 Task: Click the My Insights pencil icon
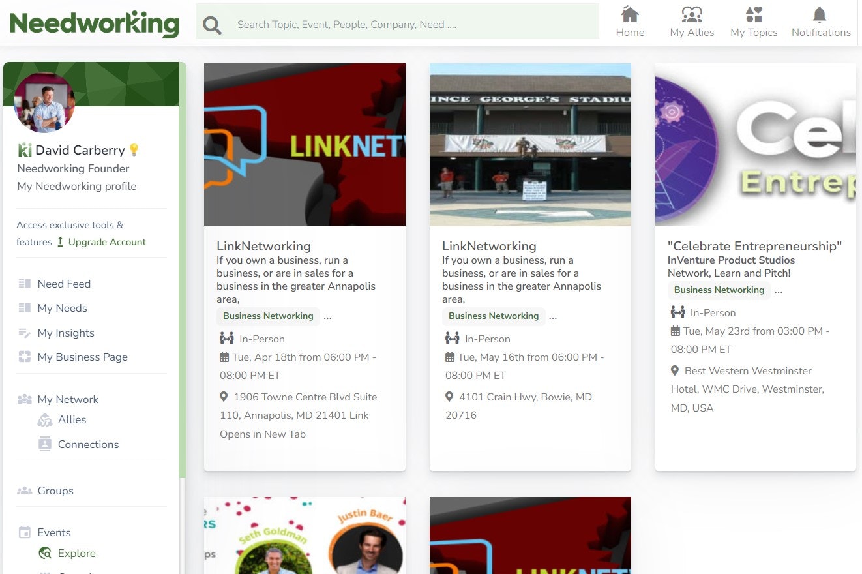click(x=25, y=333)
